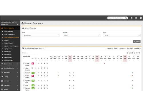Open the Month dropdown showing March
Screen dimensions: 143x107
(x=82, y=35)
